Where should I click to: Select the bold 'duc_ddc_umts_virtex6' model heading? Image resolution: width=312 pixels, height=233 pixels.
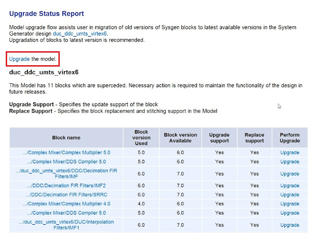tap(44, 72)
